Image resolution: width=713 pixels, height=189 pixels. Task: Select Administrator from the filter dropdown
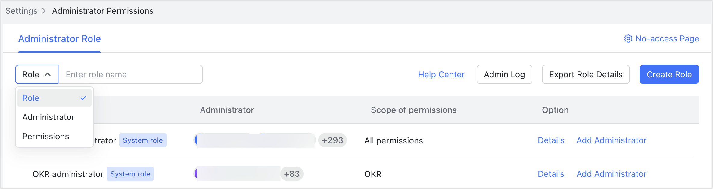[x=48, y=117]
